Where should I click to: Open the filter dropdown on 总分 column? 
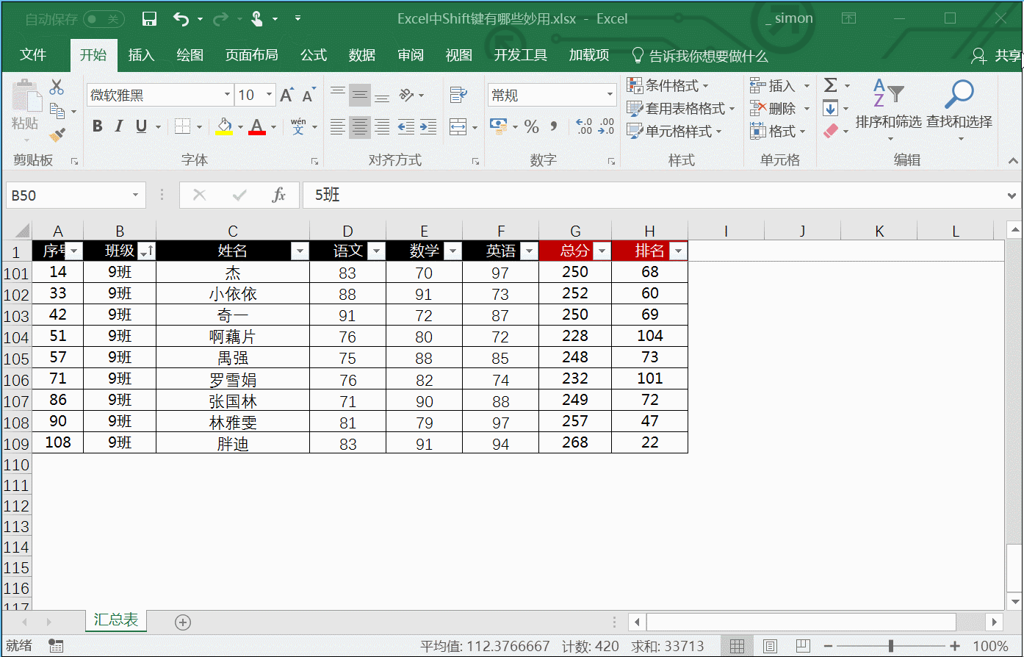(602, 251)
